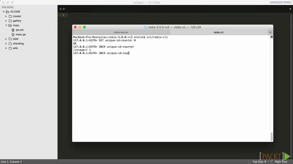Click the terminal scroll indicator icon
This screenshot has width=293, height=164.
[271, 37]
